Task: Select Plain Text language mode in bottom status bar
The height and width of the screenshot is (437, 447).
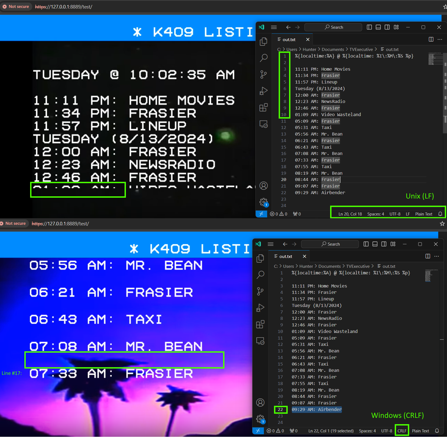Action: (x=420, y=431)
